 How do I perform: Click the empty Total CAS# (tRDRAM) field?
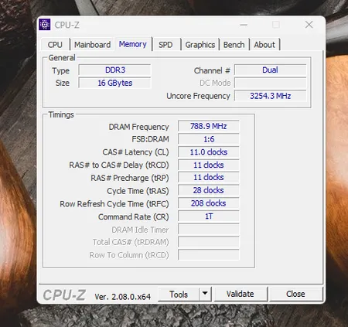(209, 242)
